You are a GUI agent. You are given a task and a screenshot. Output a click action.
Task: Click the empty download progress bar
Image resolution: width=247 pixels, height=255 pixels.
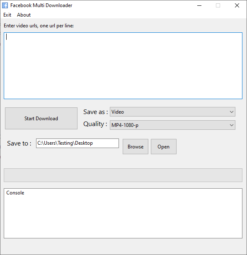pyautogui.click(x=123, y=175)
